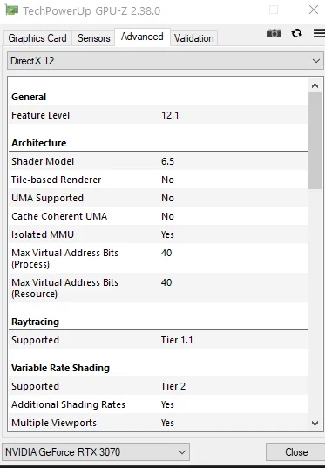Select the Feature Level row

[159, 115]
